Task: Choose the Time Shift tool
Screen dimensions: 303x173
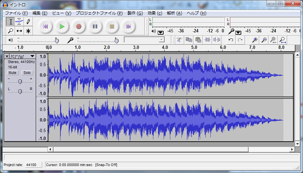Action: tap(19, 31)
